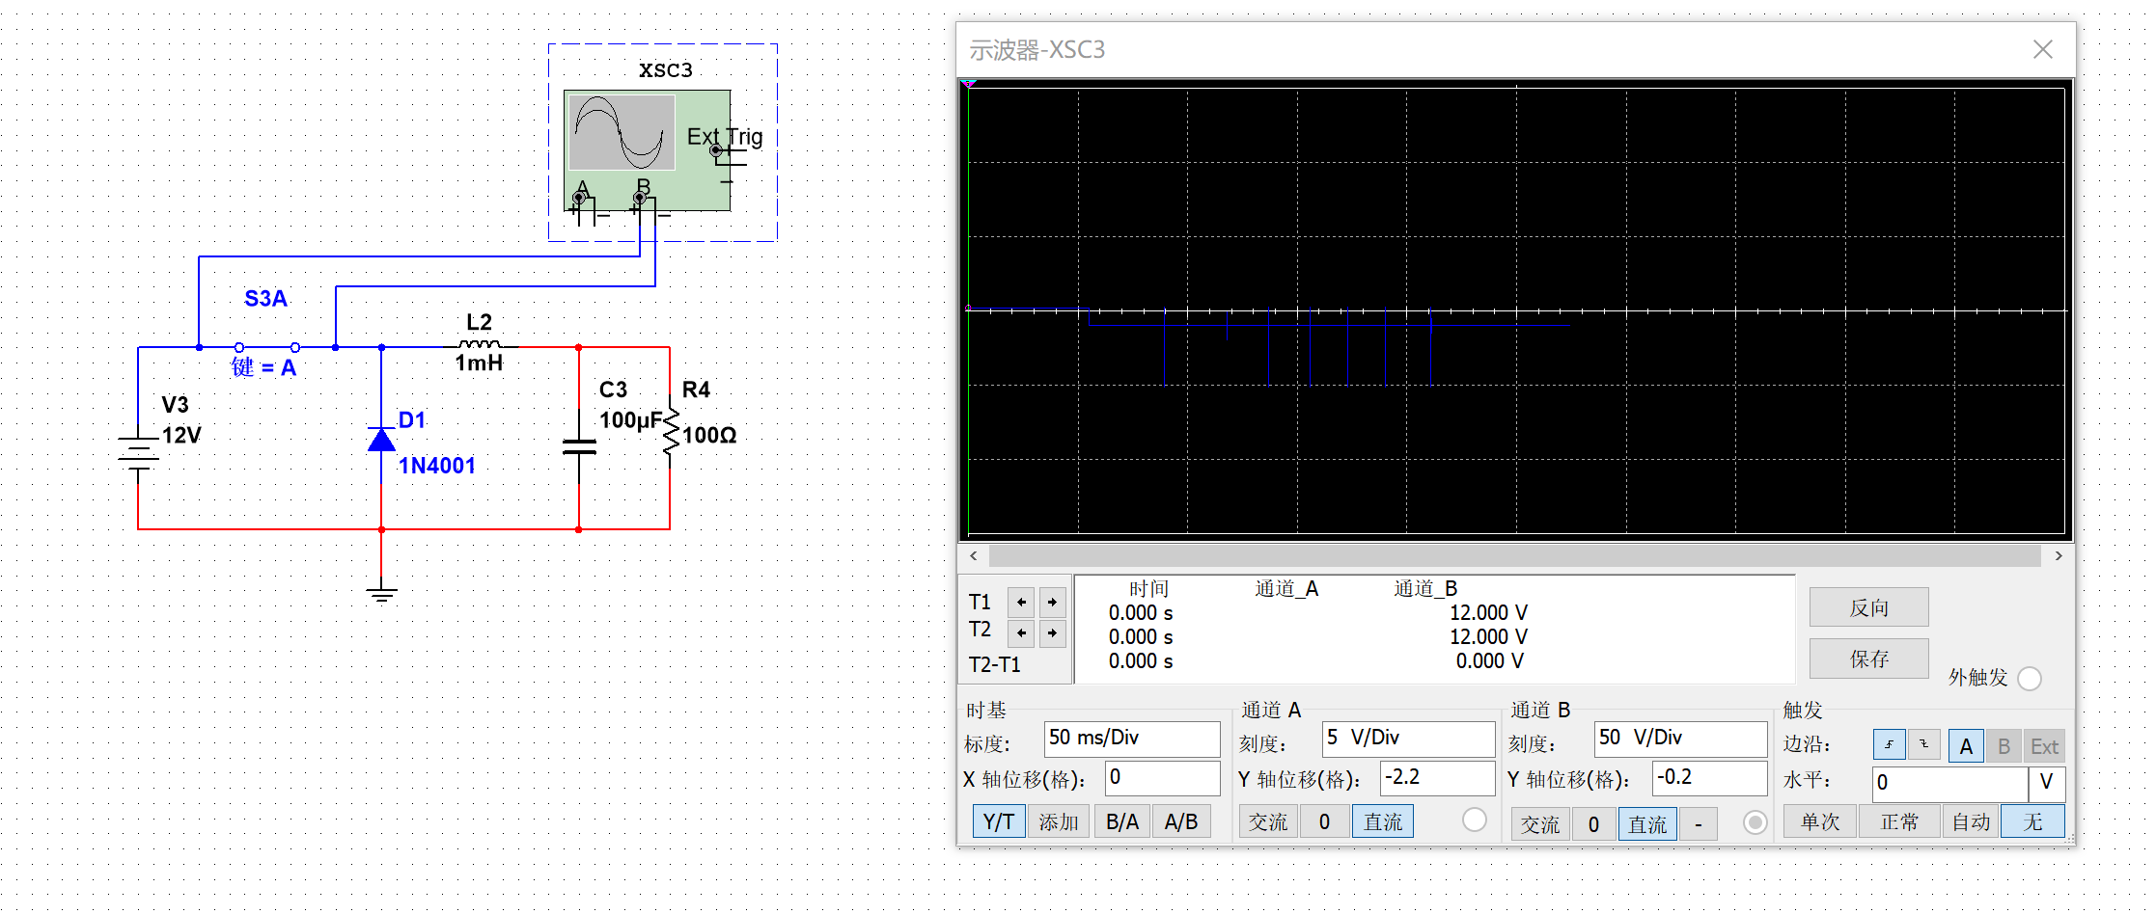Set trigger mode to 无
This screenshot has width=2156, height=914.
click(2033, 821)
